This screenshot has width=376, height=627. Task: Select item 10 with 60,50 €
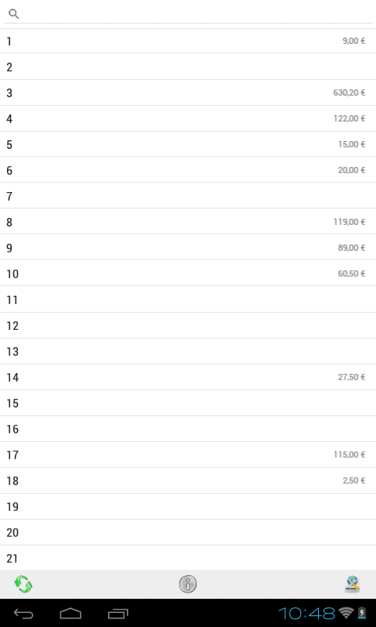point(188,274)
